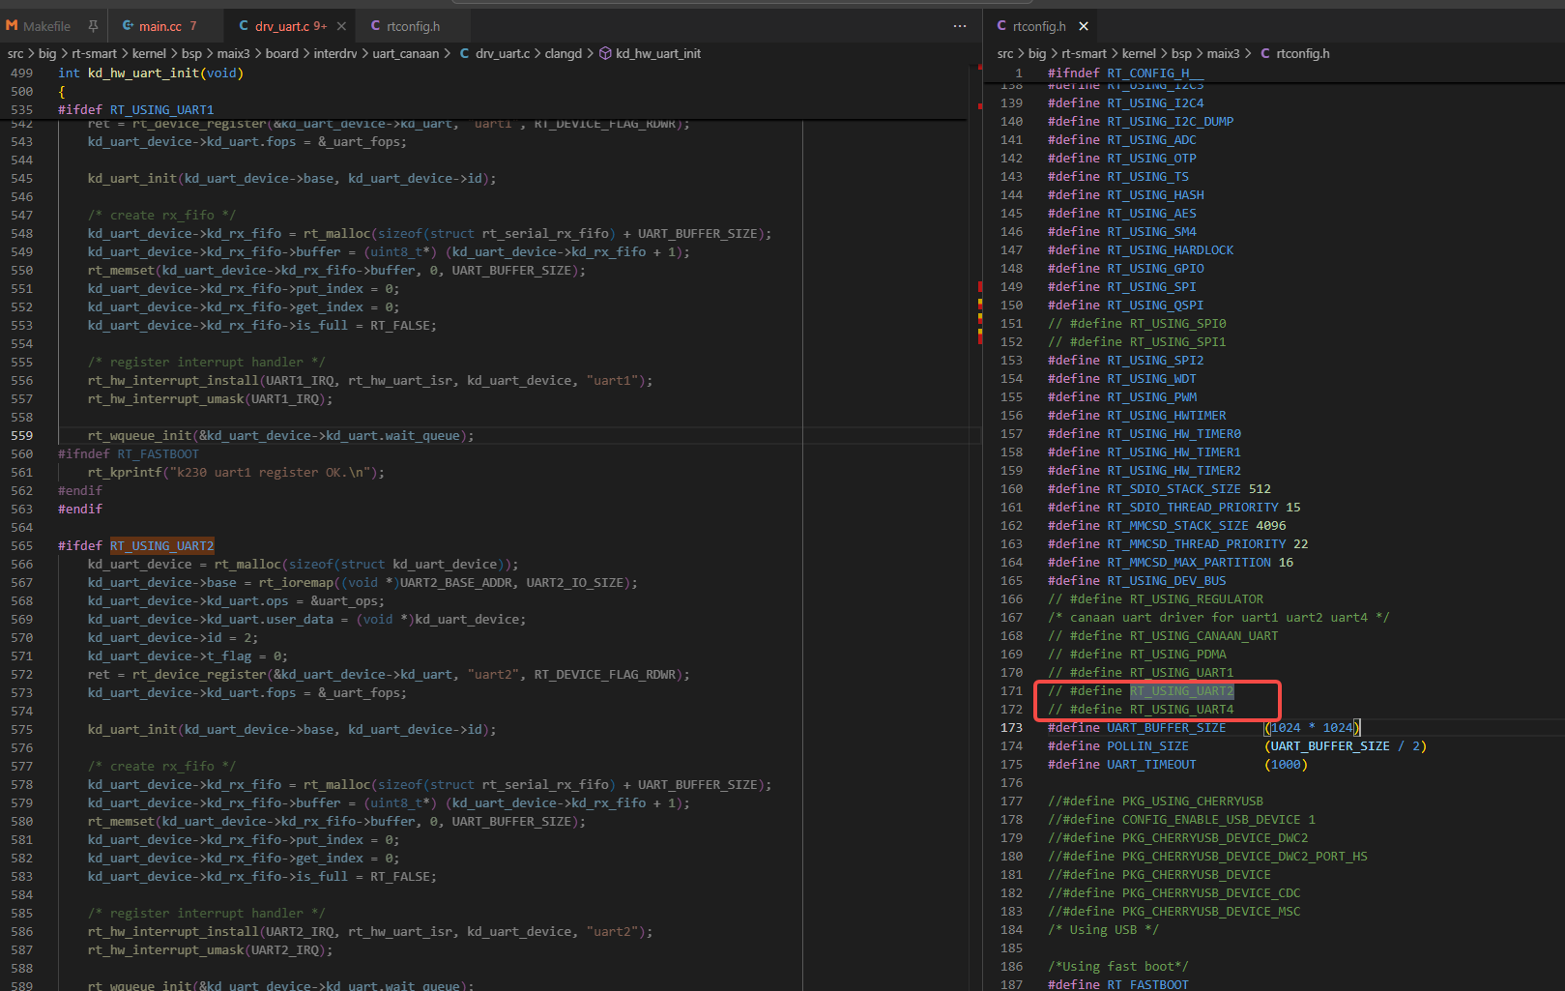Screen dimensions: 1565x991
Task: Open uart_canaan folder breadcrumb dropdown
Action: point(405,53)
